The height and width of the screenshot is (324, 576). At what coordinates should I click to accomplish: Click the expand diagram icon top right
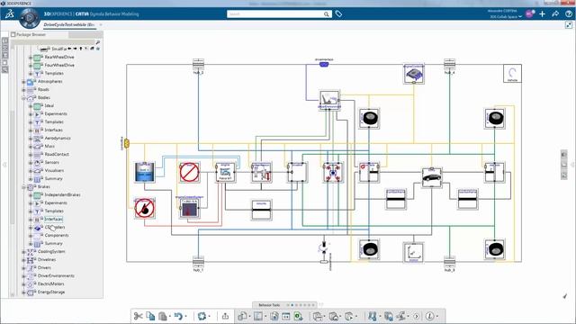(x=569, y=25)
